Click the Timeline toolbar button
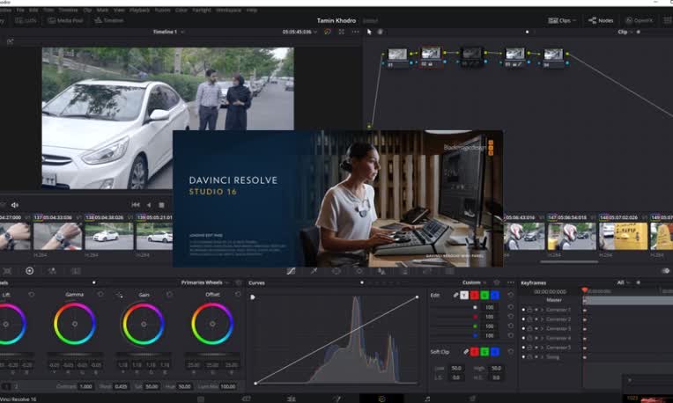 click(109, 20)
